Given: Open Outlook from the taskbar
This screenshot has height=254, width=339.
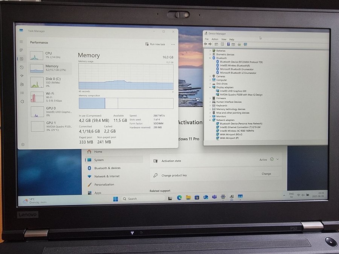Looking at the screenshot, I should [206, 197].
